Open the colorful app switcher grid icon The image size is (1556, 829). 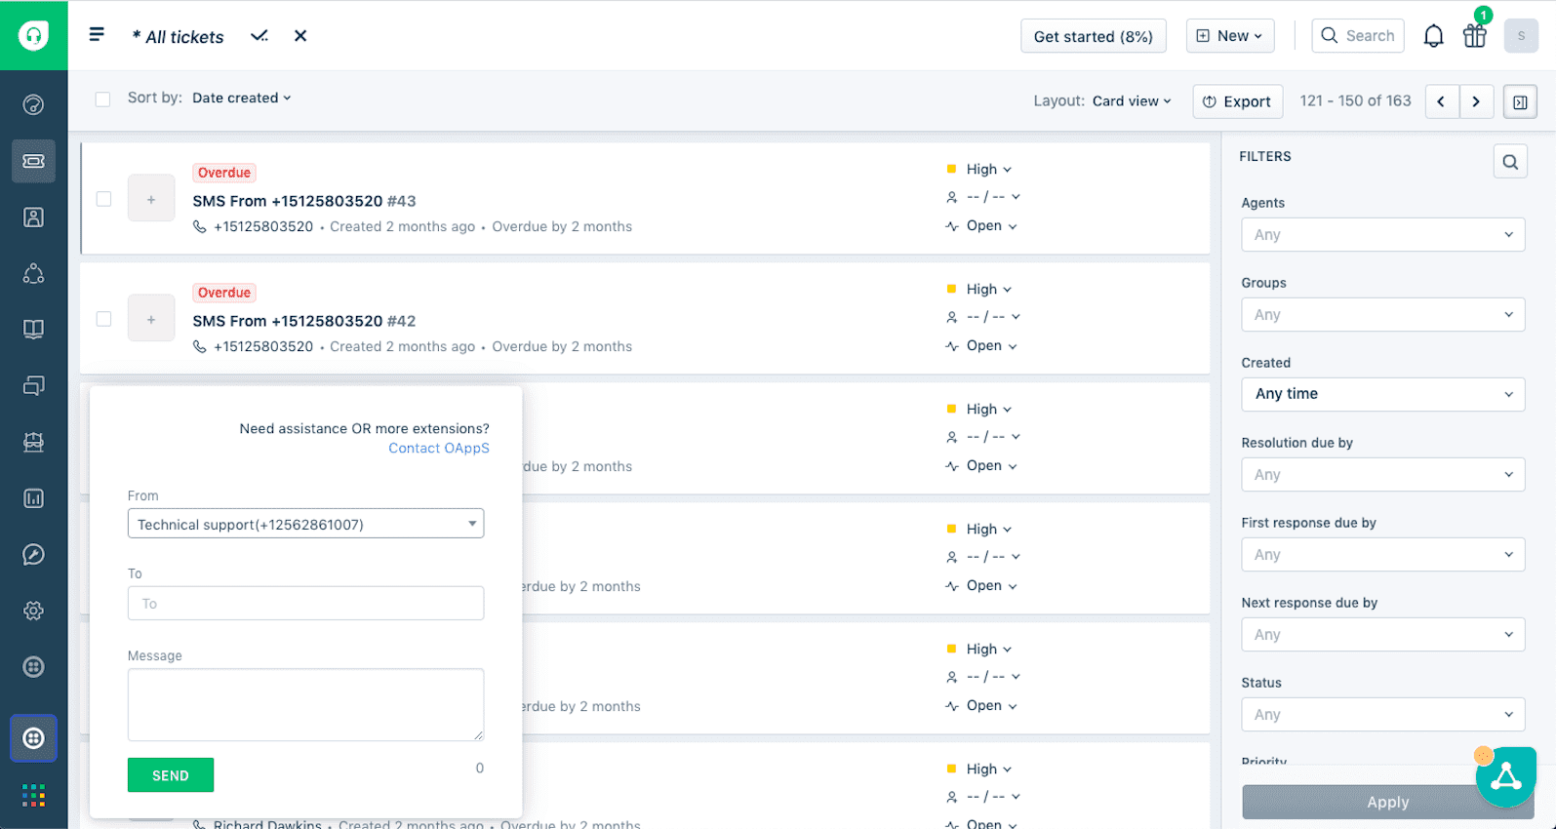pyautogui.click(x=33, y=796)
